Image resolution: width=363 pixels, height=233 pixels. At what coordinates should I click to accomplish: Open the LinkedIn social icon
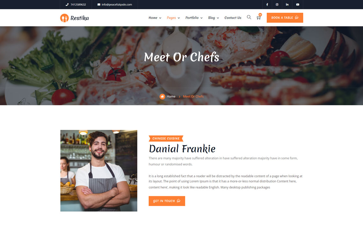click(287, 4)
